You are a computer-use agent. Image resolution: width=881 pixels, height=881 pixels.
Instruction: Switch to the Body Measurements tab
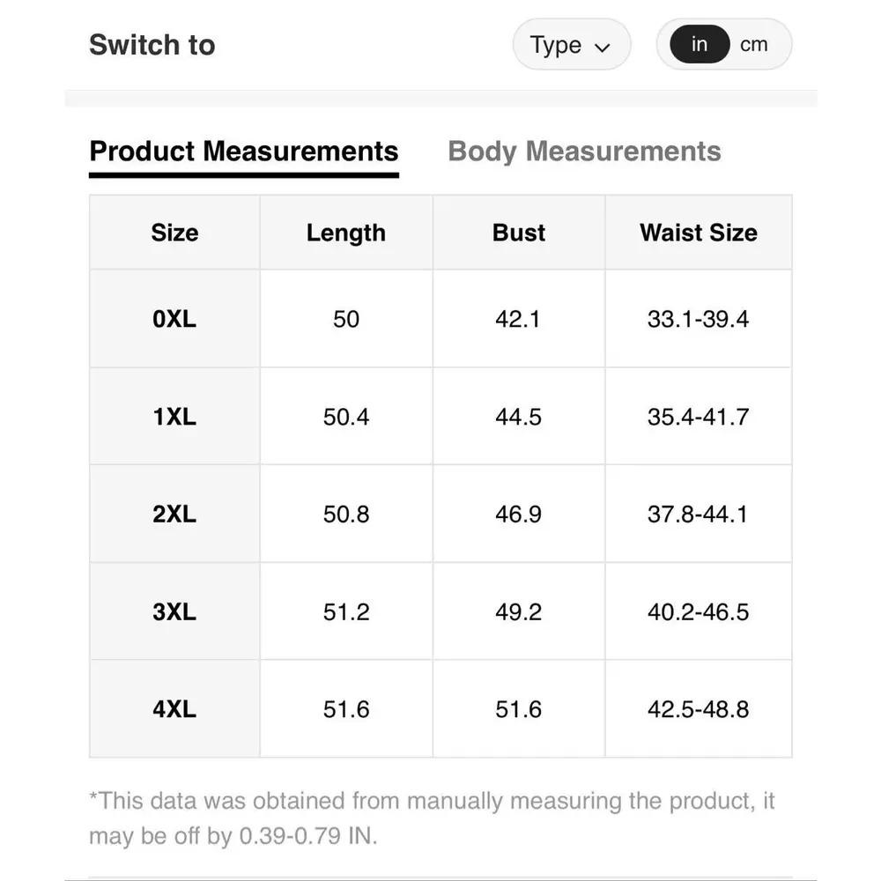[x=584, y=152]
